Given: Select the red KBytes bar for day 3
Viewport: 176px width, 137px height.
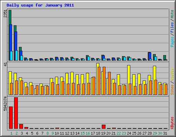Looking at the screenshot, I should point(21,126).
